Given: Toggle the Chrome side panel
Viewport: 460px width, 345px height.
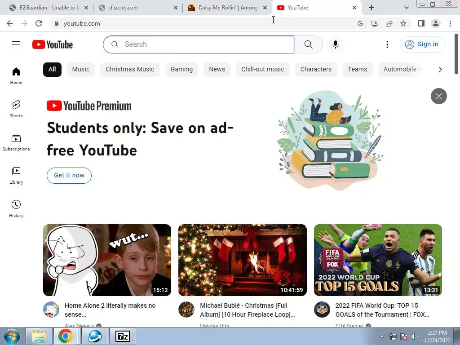Looking at the screenshot, I should pos(421,23).
